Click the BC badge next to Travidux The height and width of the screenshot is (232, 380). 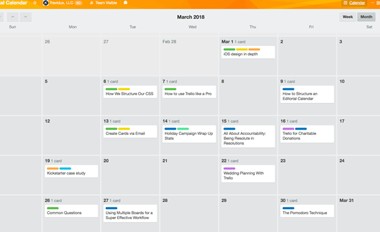pos(78,3)
